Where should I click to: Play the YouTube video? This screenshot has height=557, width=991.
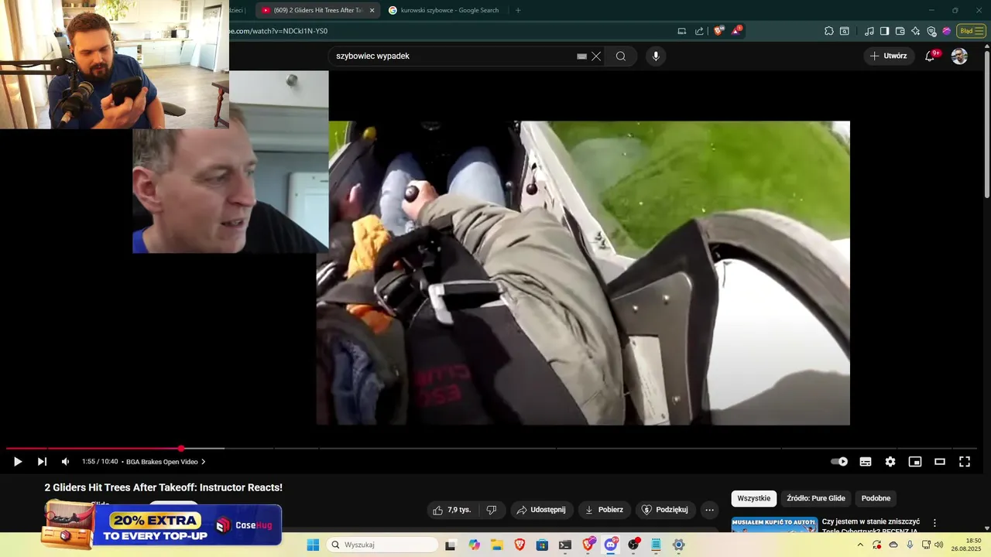pos(17,462)
